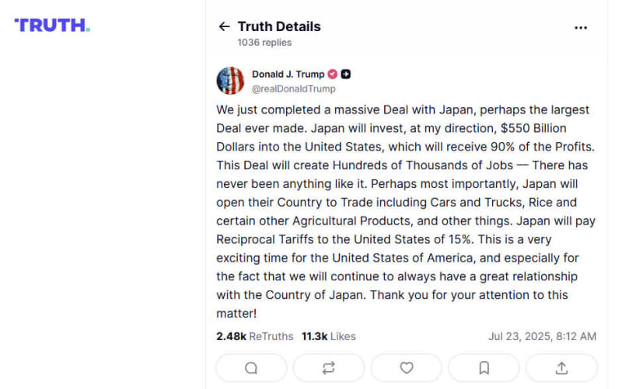Share the post using the upload icon

pyautogui.click(x=561, y=367)
